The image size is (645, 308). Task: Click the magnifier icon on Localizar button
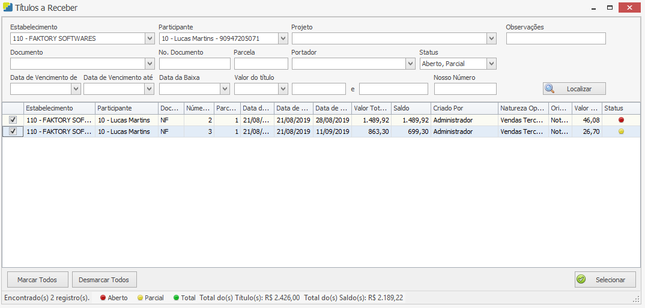[550, 89]
